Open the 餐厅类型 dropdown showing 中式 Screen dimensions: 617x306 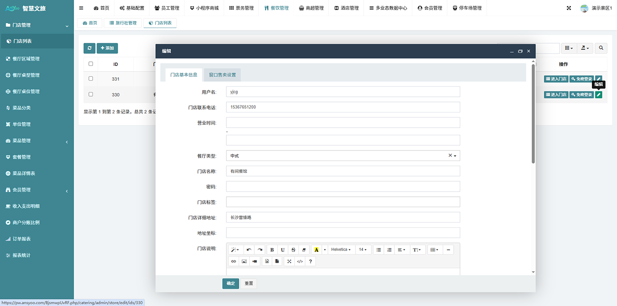[343, 156]
